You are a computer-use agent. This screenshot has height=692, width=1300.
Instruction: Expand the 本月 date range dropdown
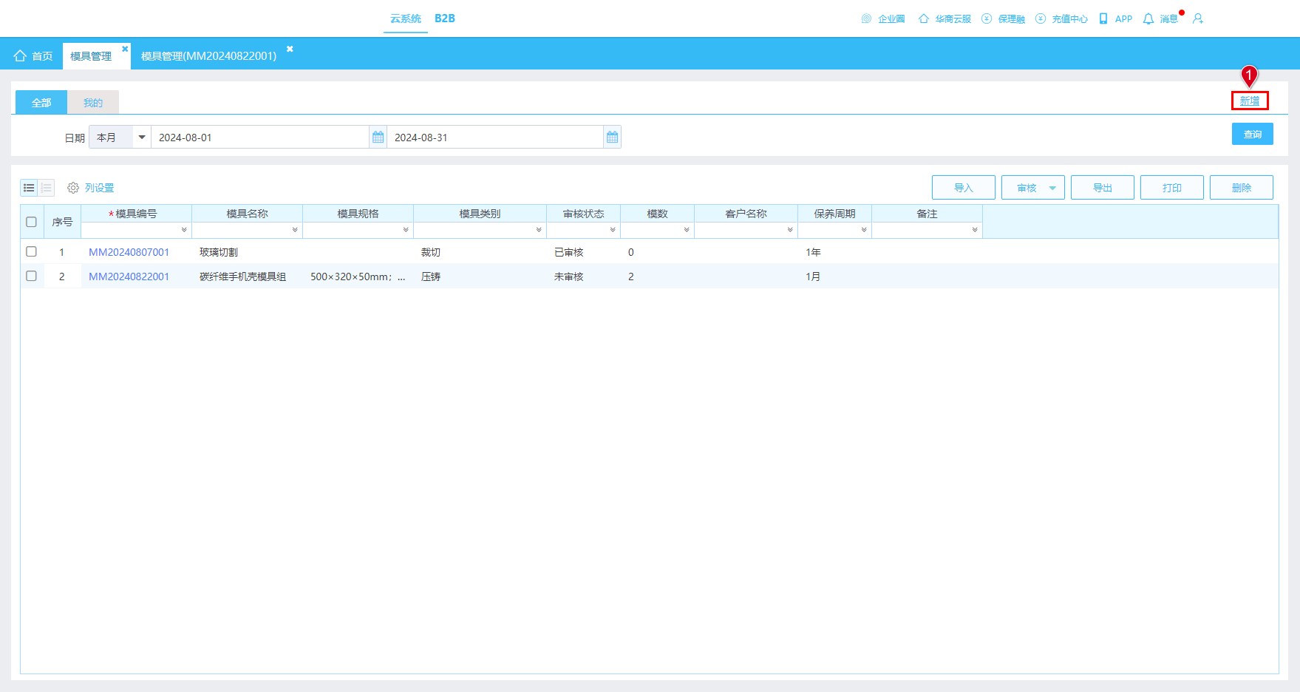[142, 138]
